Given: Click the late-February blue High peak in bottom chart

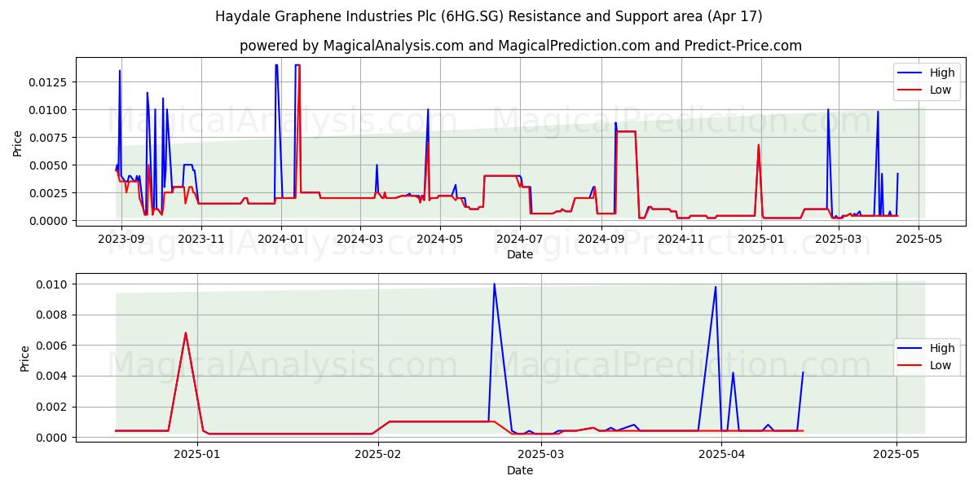Looking at the screenshot, I should tap(494, 284).
